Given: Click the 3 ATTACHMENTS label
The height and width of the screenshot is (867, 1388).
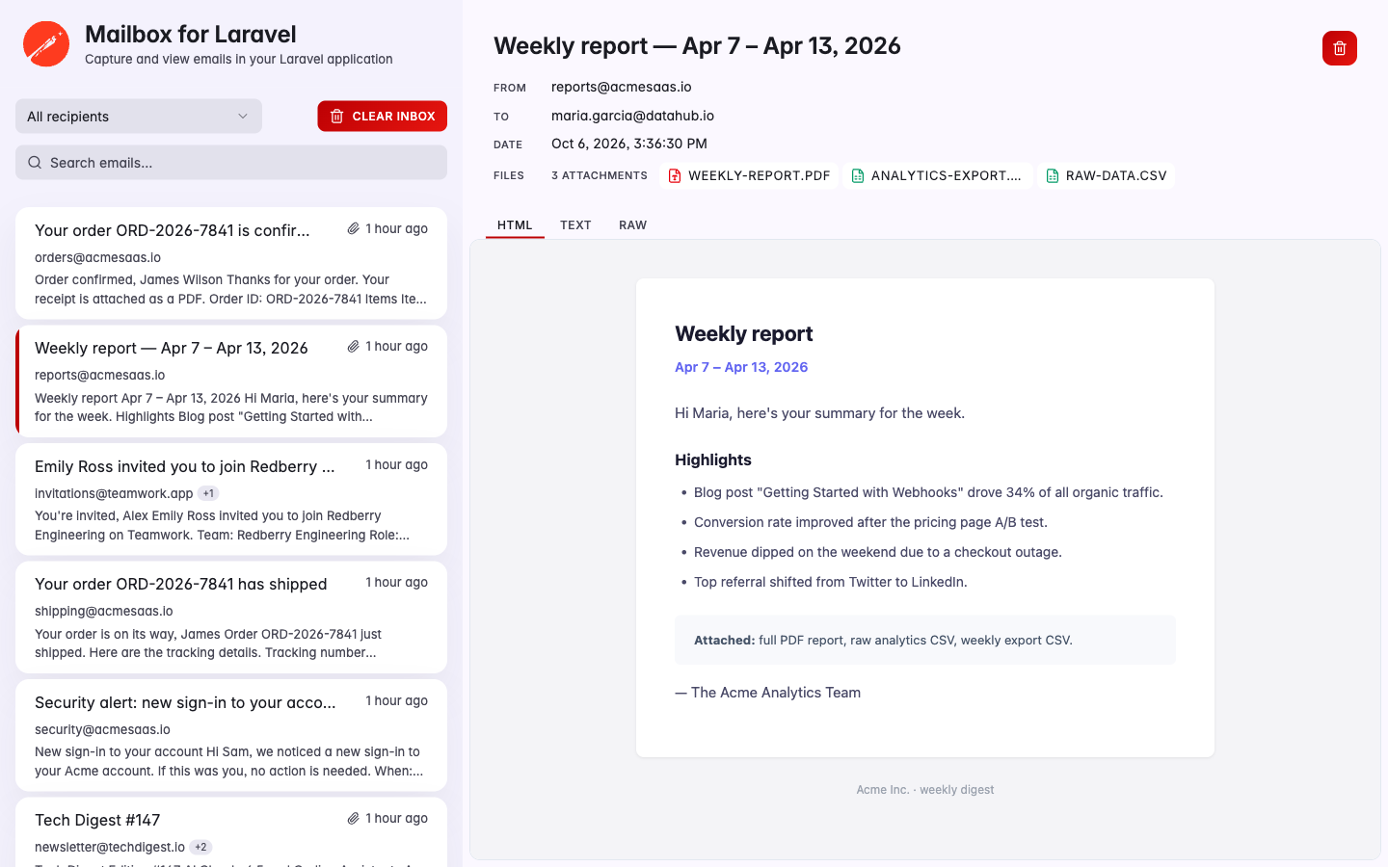Looking at the screenshot, I should [600, 175].
